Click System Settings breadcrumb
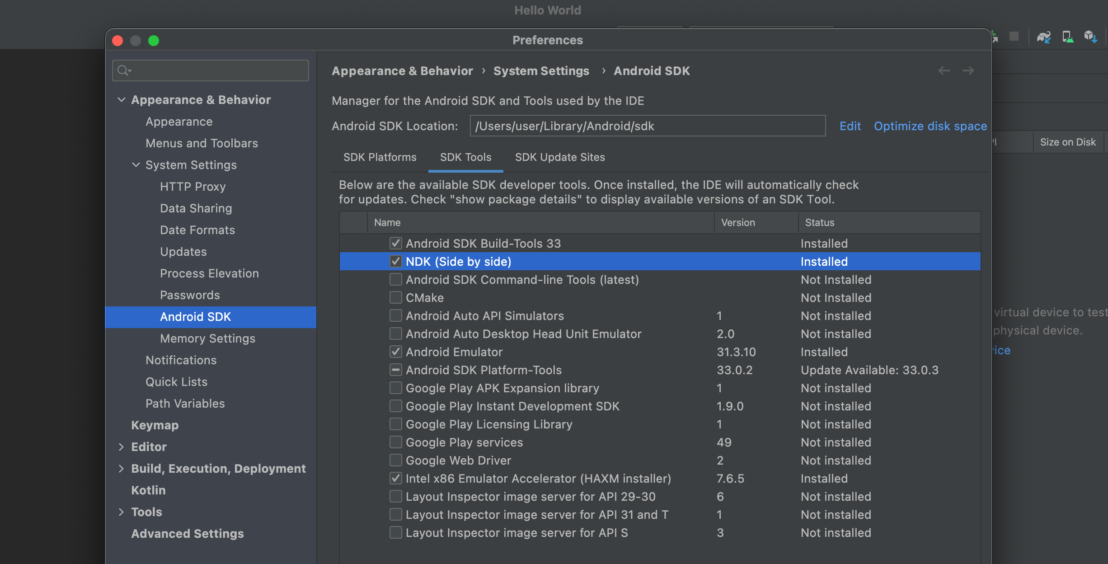This screenshot has height=564, width=1108. tap(541, 71)
